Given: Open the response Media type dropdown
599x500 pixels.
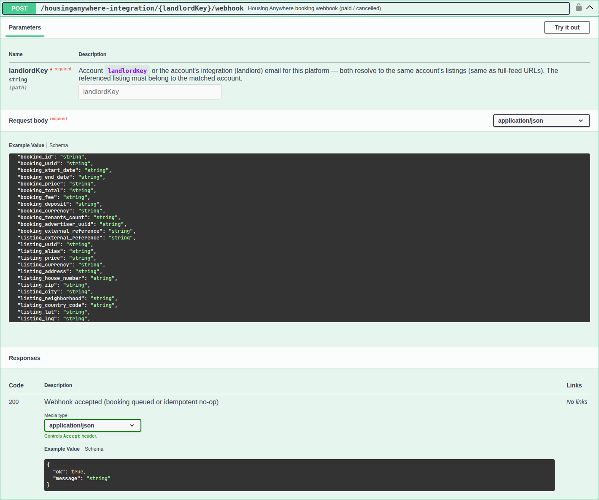Looking at the screenshot, I should coord(93,425).
